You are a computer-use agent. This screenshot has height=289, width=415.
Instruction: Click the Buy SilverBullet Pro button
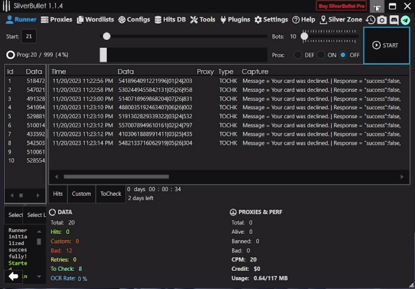point(341,6)
